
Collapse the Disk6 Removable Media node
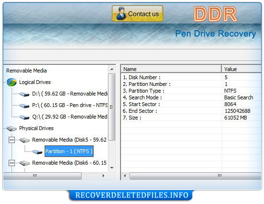(12, 163)
